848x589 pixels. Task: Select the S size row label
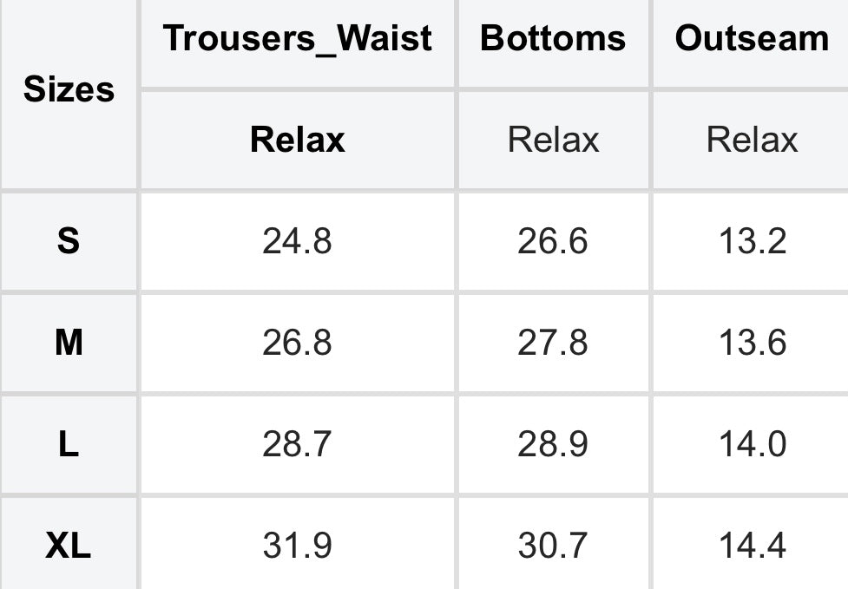click(69, 241)
